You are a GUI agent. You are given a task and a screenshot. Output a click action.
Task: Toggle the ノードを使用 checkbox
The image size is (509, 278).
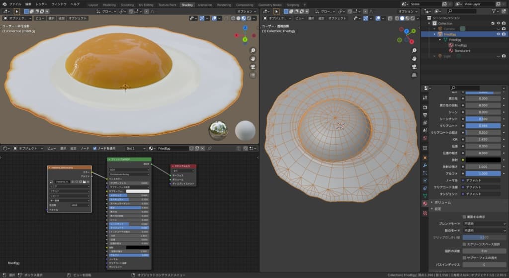pos(95,148)
